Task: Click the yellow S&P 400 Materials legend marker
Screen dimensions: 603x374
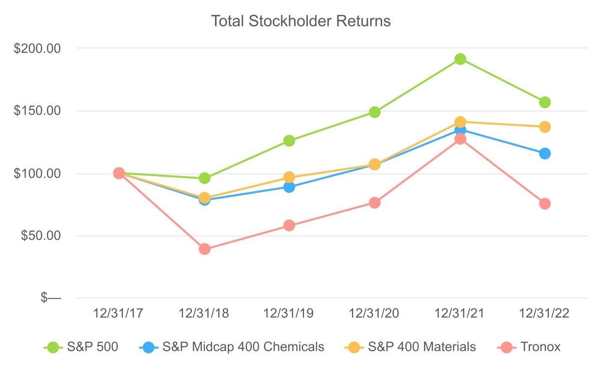Action: (354, 347)
